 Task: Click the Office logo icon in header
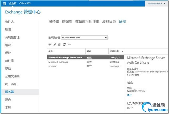point(4,3)
